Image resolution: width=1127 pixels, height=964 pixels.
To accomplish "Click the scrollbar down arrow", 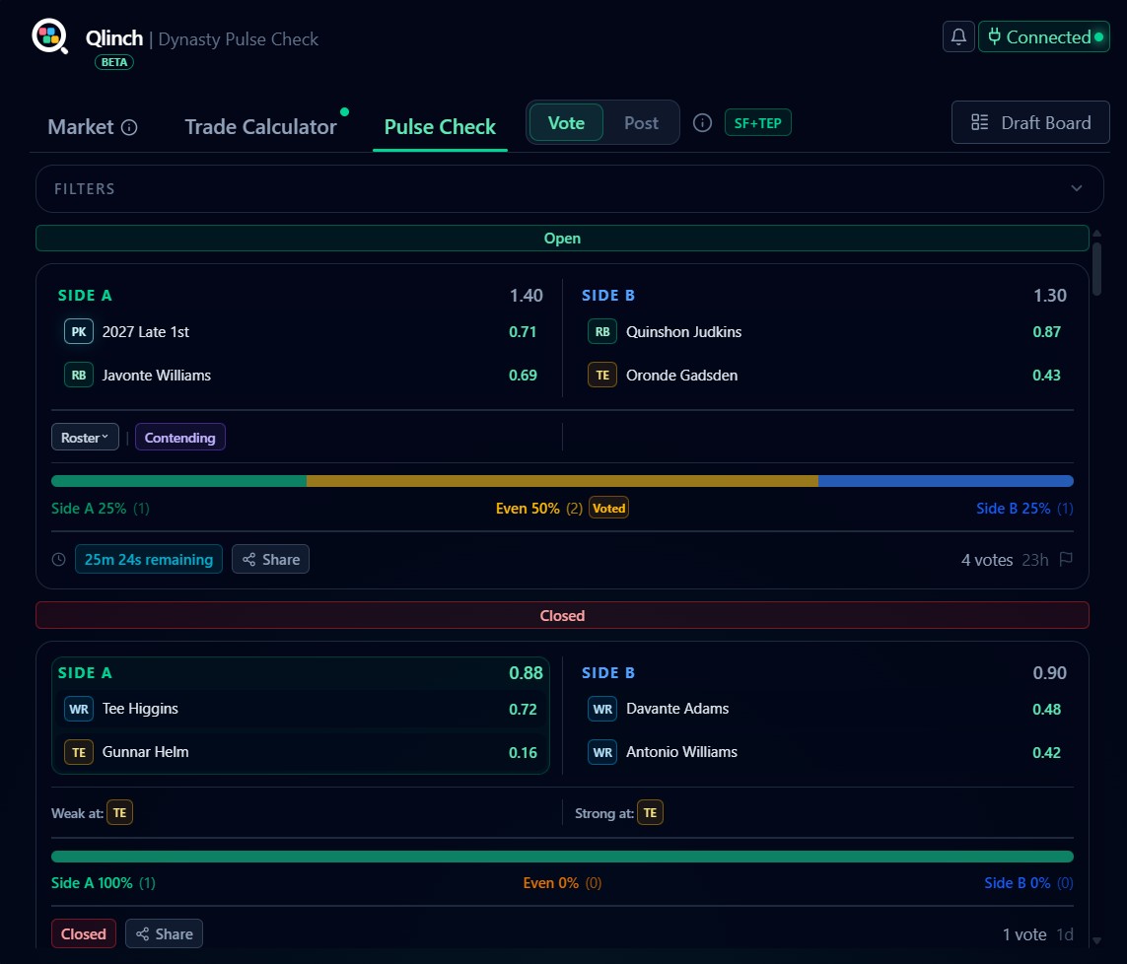I will click(1096, 940).
